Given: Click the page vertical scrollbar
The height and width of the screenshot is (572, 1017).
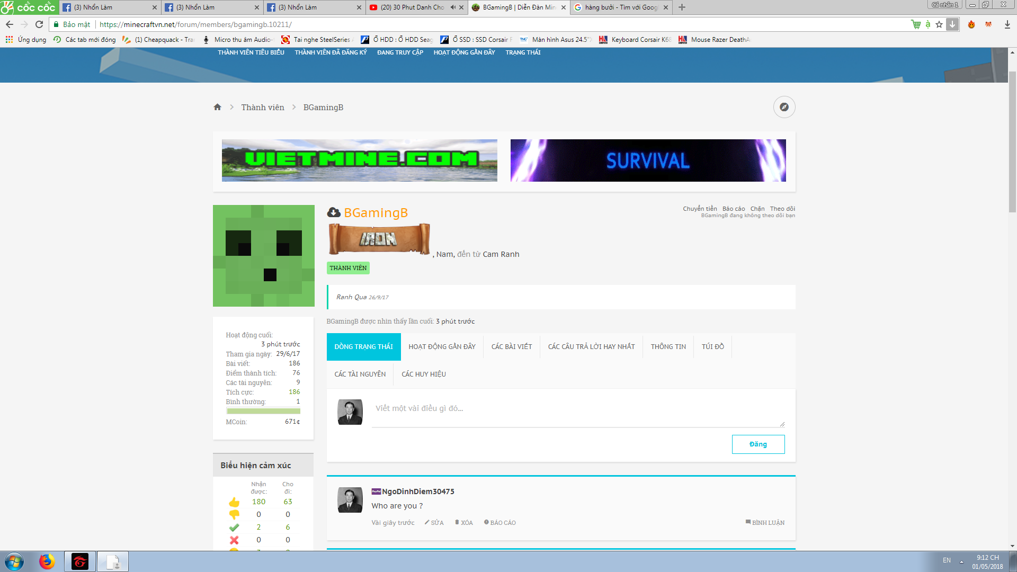Looking at the screenshot, I should (x=1012, y=143).
